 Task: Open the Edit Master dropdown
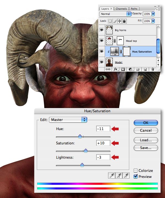pyautogui.click(x=68, y=120)
